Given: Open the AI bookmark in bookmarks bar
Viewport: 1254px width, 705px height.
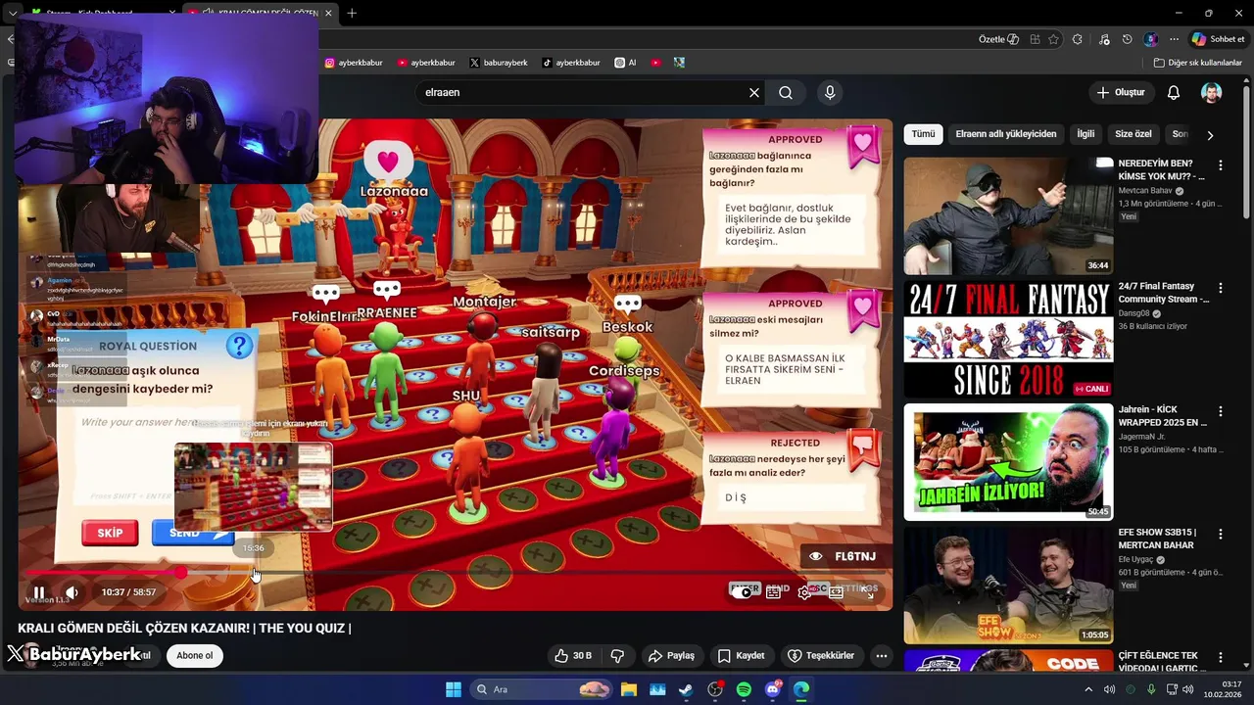Looking at the screenshot, I should click(626, 63).
